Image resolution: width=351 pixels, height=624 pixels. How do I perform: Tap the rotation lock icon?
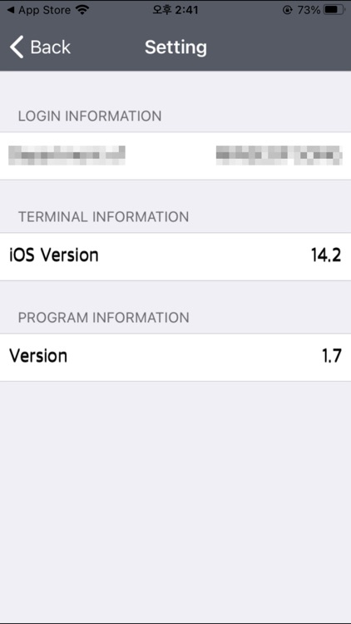[287, 10]
